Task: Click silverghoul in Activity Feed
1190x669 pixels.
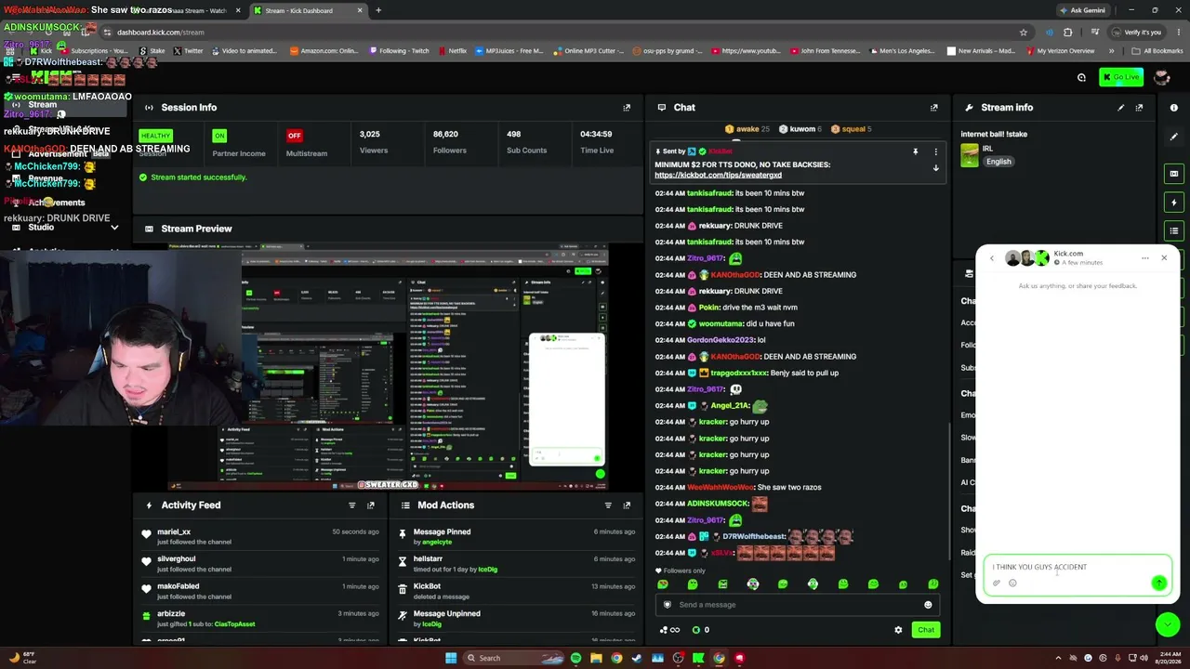Action: 176,559
